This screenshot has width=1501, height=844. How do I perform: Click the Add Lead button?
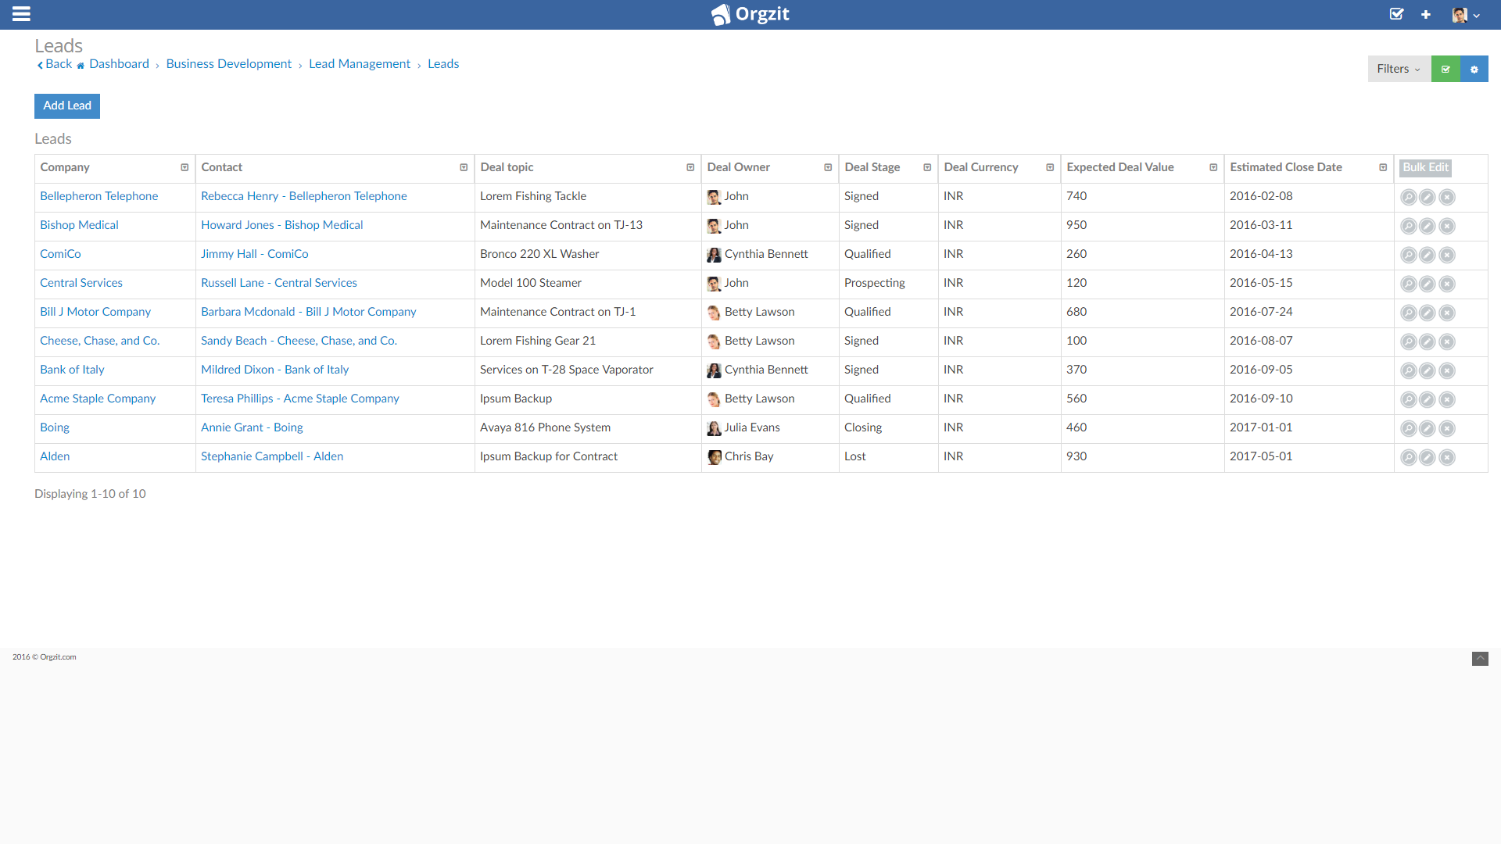67,106
